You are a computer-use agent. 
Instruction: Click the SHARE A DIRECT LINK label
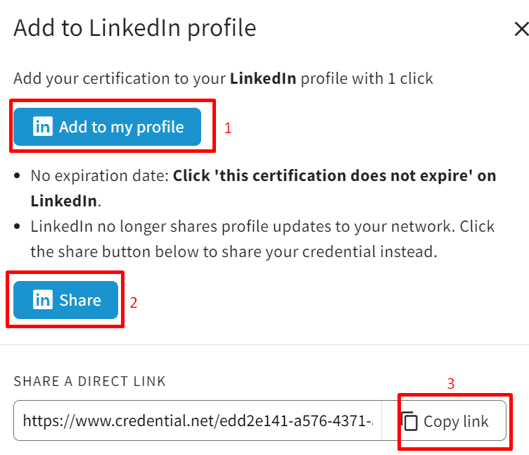click(x=90, y=381)
